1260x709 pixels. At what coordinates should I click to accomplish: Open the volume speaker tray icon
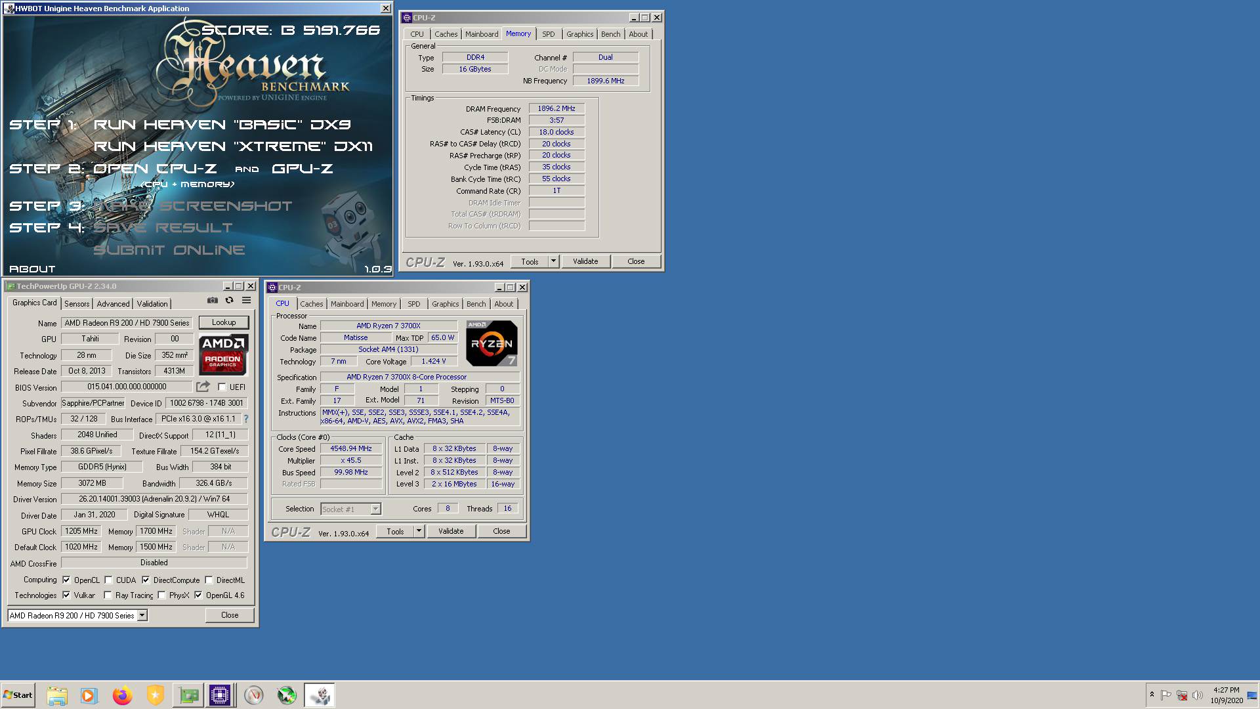pos(1198,695)
